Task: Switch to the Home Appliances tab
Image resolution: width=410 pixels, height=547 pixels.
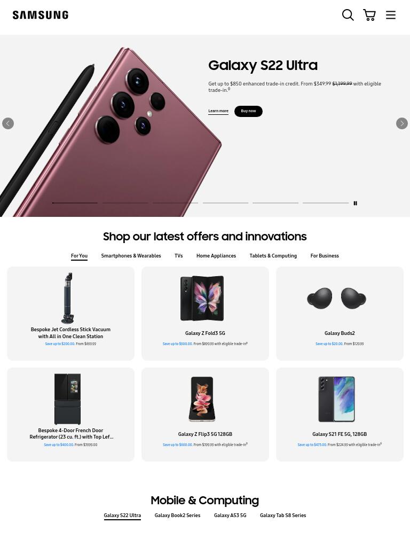Action: tap(216, 256)
